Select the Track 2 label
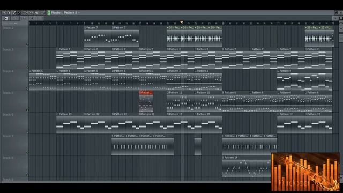 point(8,28)
